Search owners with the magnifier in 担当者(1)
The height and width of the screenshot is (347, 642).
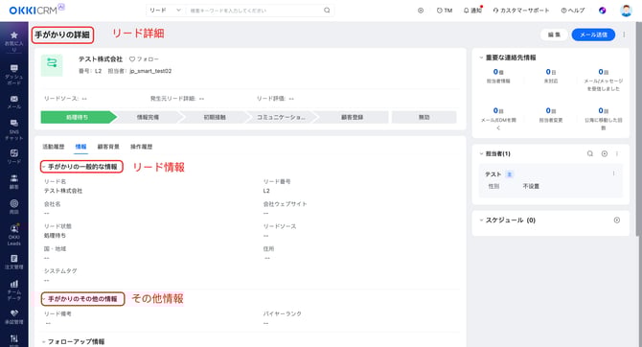pos(590,153)
